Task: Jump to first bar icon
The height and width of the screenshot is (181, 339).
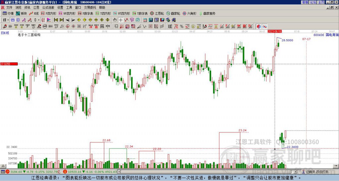Action: click(x=56, y=20)
